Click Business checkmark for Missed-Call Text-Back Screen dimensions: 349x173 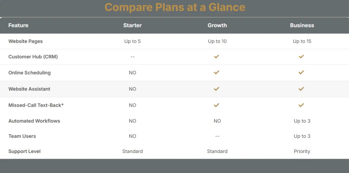pyautogui.click(x=301, y=105)
